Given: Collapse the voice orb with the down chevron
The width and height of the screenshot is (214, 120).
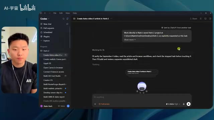Looking at the screenshot, I should point(143,93).
